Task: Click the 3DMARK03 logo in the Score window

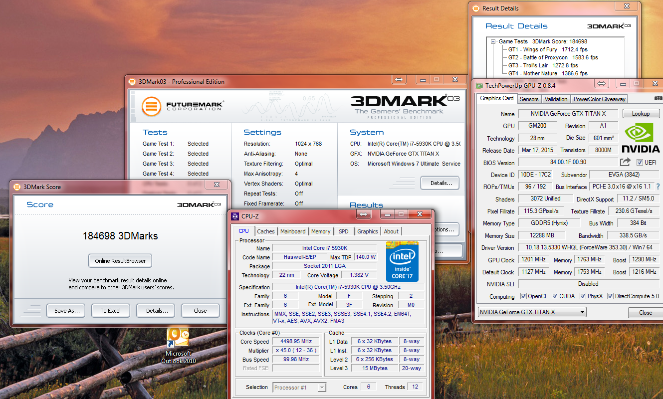Action: pos(199,204)
